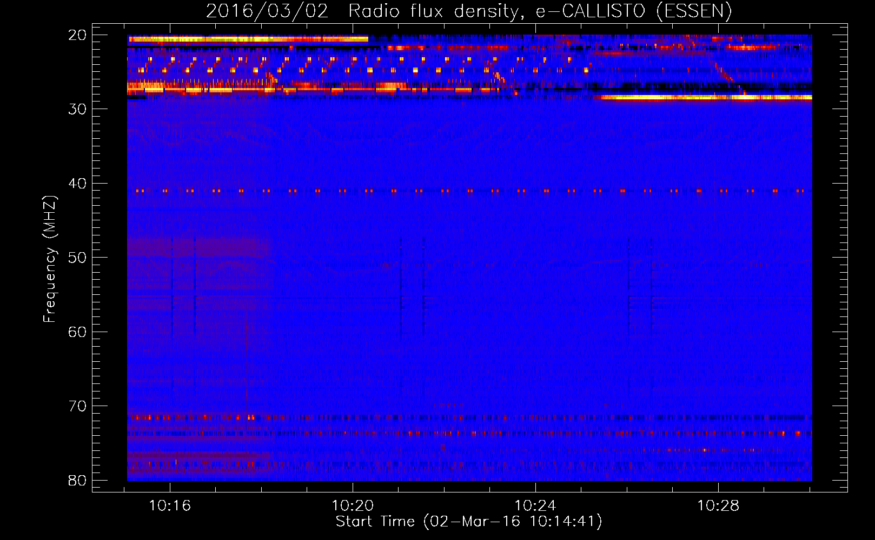Image resolution: width=875 pixels, height=540 pixels.
Task: Click the 10:28 time tick label
Action: [718, 506]
